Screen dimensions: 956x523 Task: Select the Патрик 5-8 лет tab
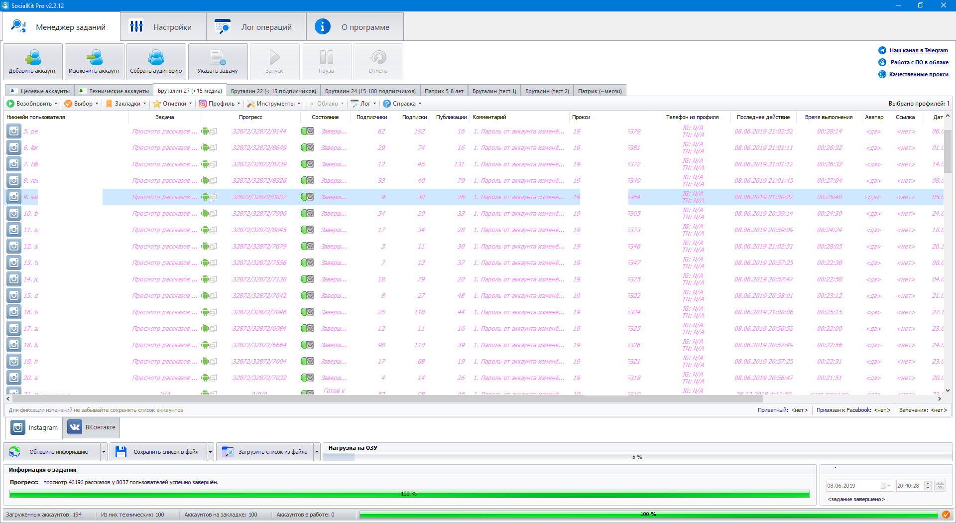pyautogui.click(x=444, y=91)
